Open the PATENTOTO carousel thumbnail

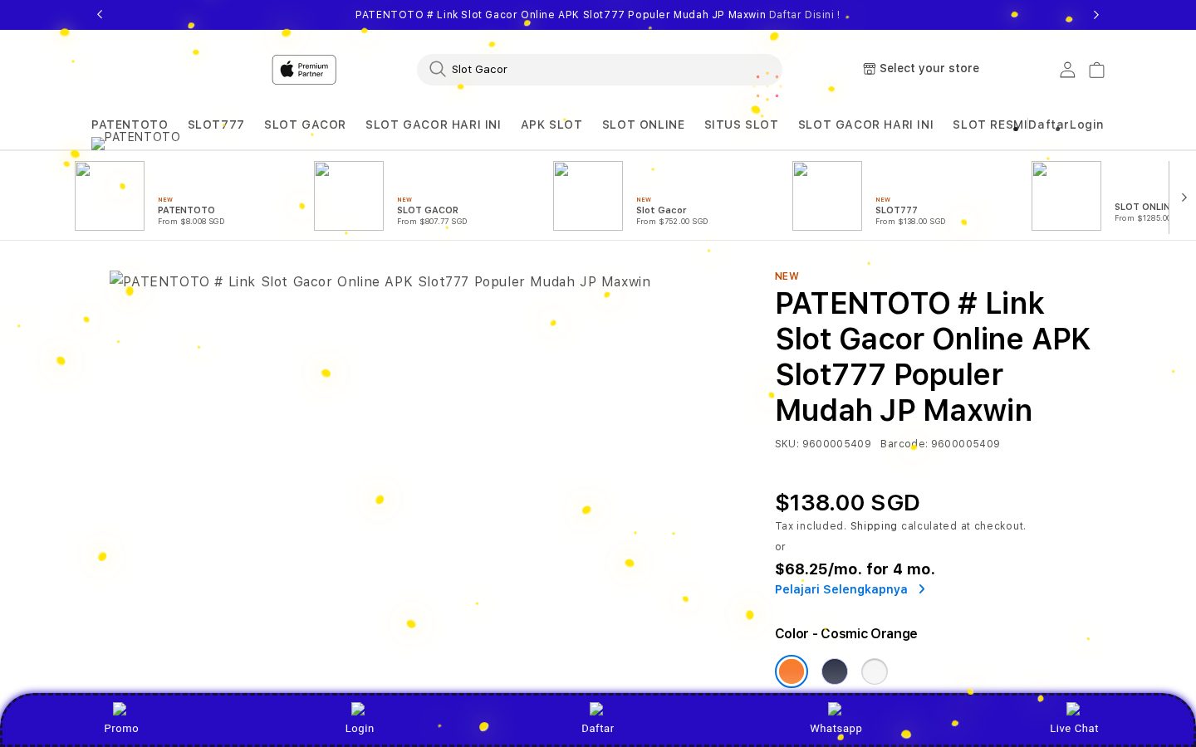point(110,196)
